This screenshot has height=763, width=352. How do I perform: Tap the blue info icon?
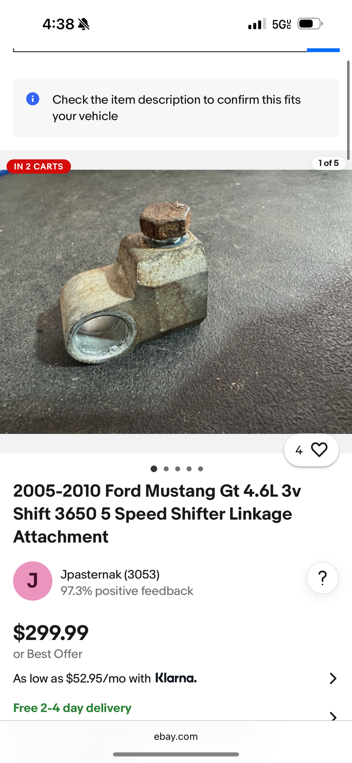[x=33, y=99]
